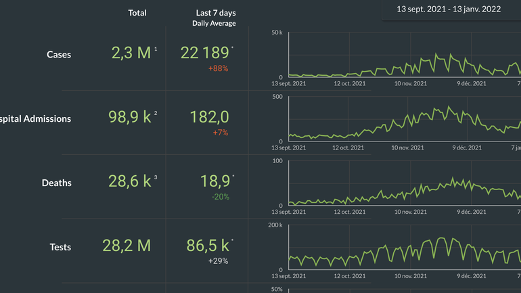Click the -20% change under Deaths average
Screen dimensions: 521x293
tap(220, 197)
